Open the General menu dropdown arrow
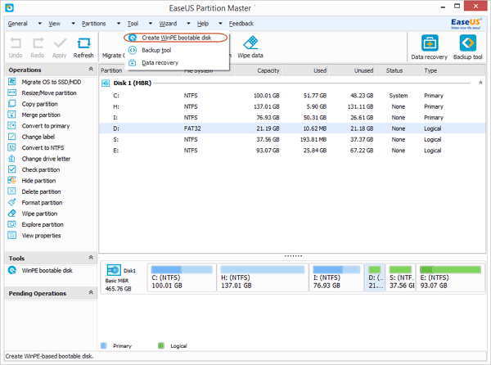 pyautogui.click(x=40, y=24)
